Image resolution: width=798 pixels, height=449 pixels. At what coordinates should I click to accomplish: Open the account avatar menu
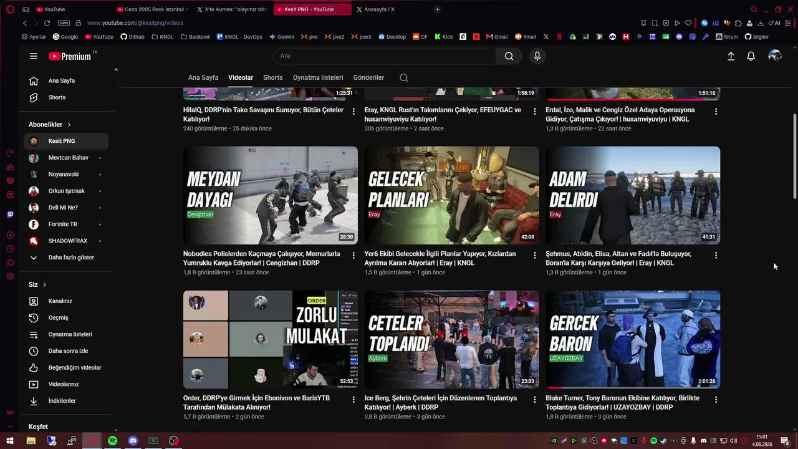click(x=775, y=56)
